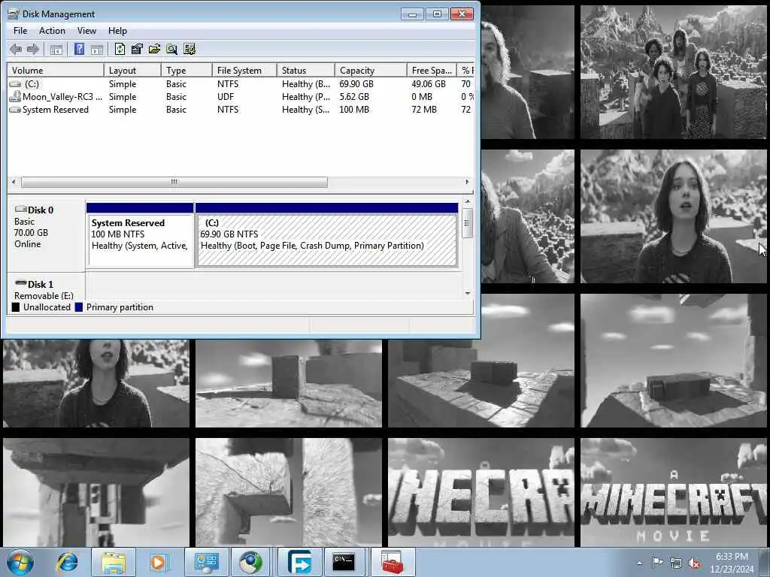The height and width of the screenshot is (577, 770).
Task: Open the Control Panel taskbar icon
Action: pyautogui.click(x=206, y=562)
